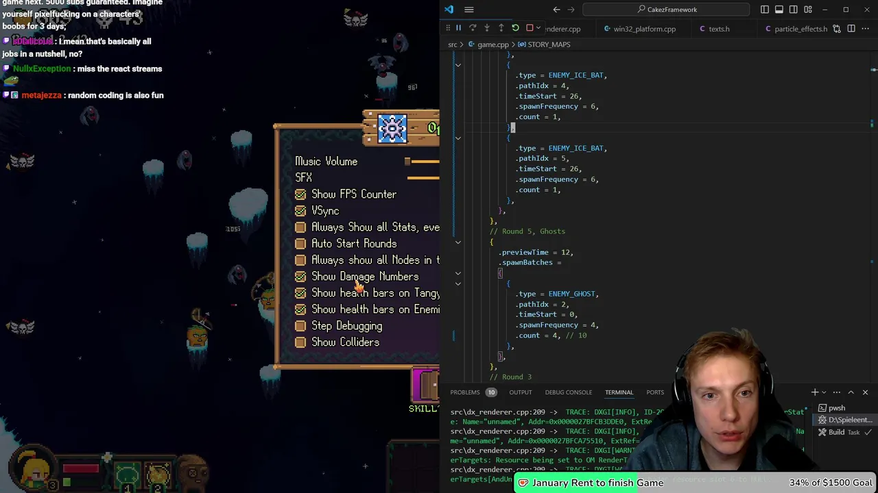The image size is (878, 493).
Task: Pause the debugger
Action: coord(458,28)
